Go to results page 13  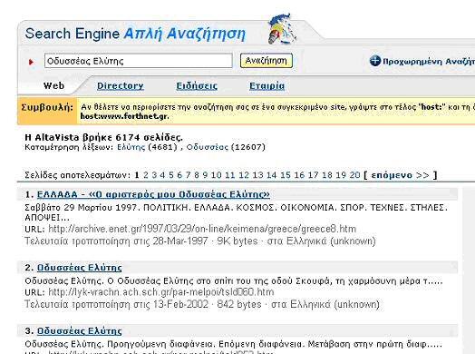[257, 175]
